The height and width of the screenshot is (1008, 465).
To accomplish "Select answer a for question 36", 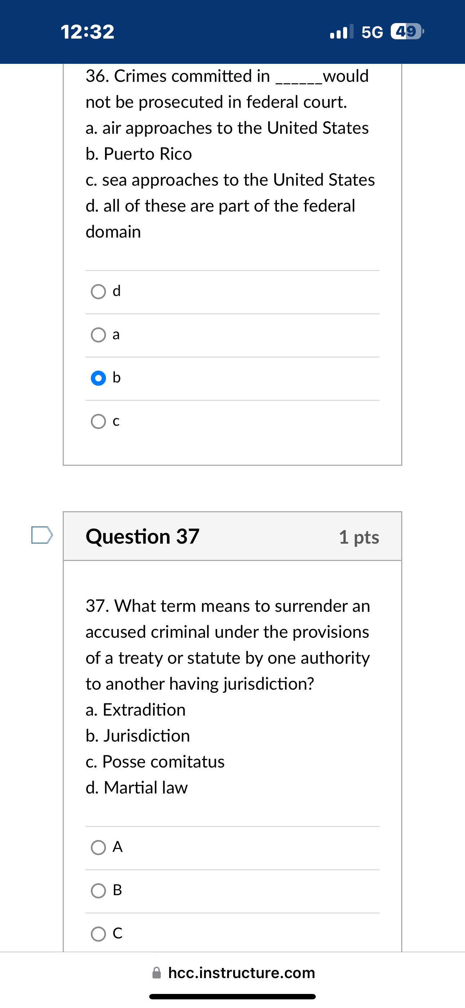I will pyautogui.click(x=98, y=335).
